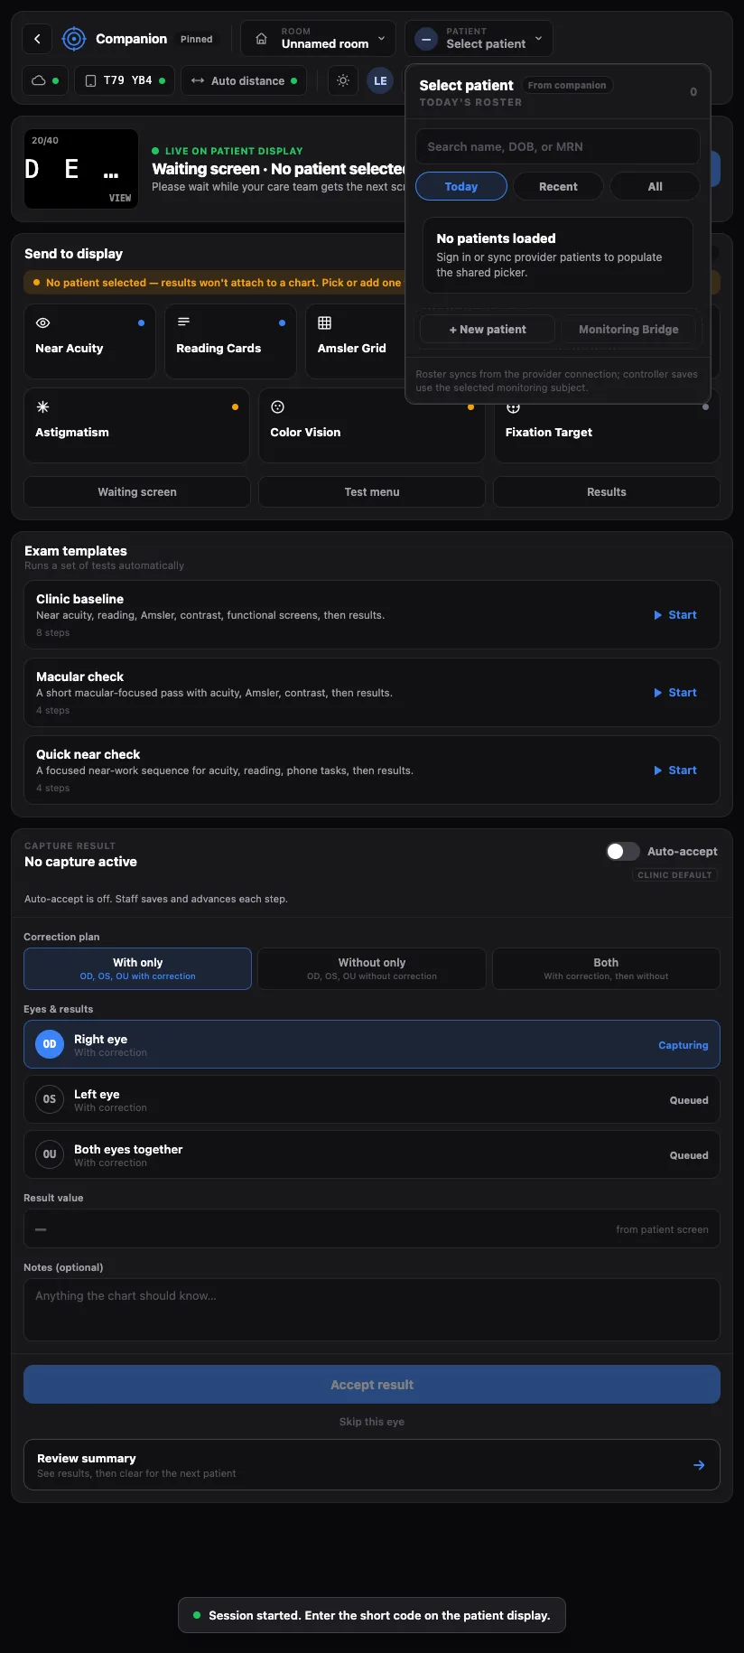Select the Without only correction plan
The width and height of the screenshot is (744, 1653).
pos(371,968)
